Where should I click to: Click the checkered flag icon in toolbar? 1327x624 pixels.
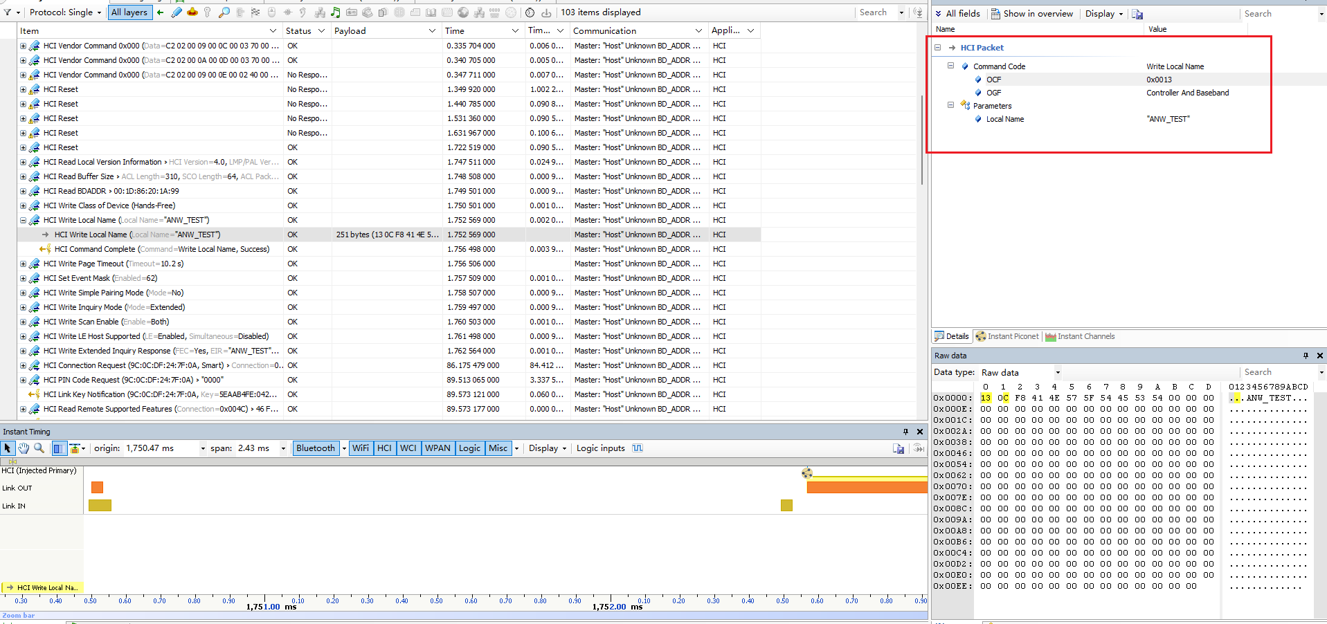pos(255,12)
